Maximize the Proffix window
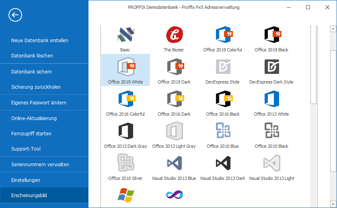This screenshot has width=337, height=208. pos(308,7)
